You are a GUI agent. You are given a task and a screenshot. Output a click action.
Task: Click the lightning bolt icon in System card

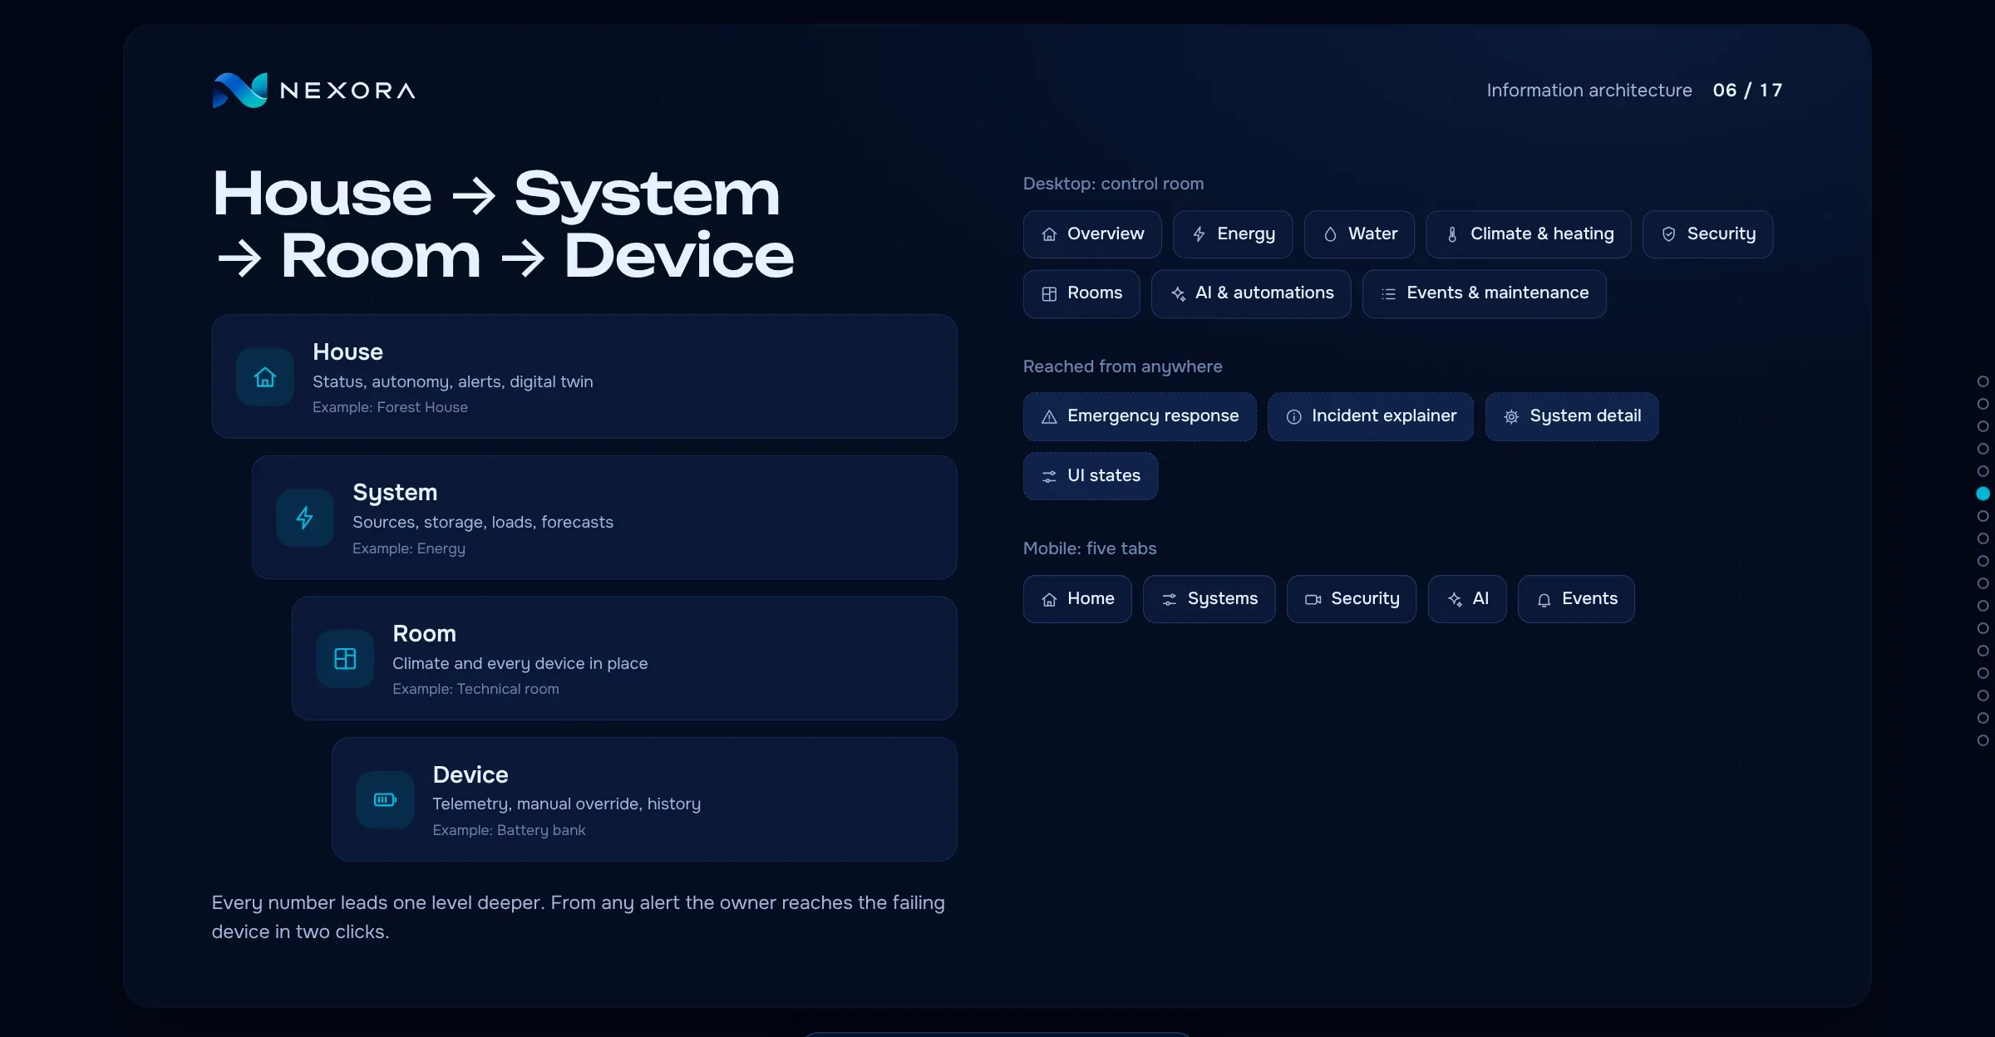tap(305, 518)
